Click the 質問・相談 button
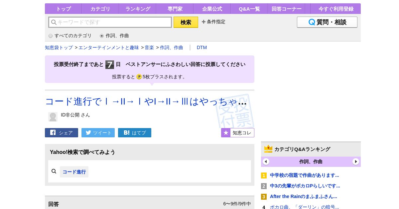This screenshot has height=209, width=399. (327, 22)
